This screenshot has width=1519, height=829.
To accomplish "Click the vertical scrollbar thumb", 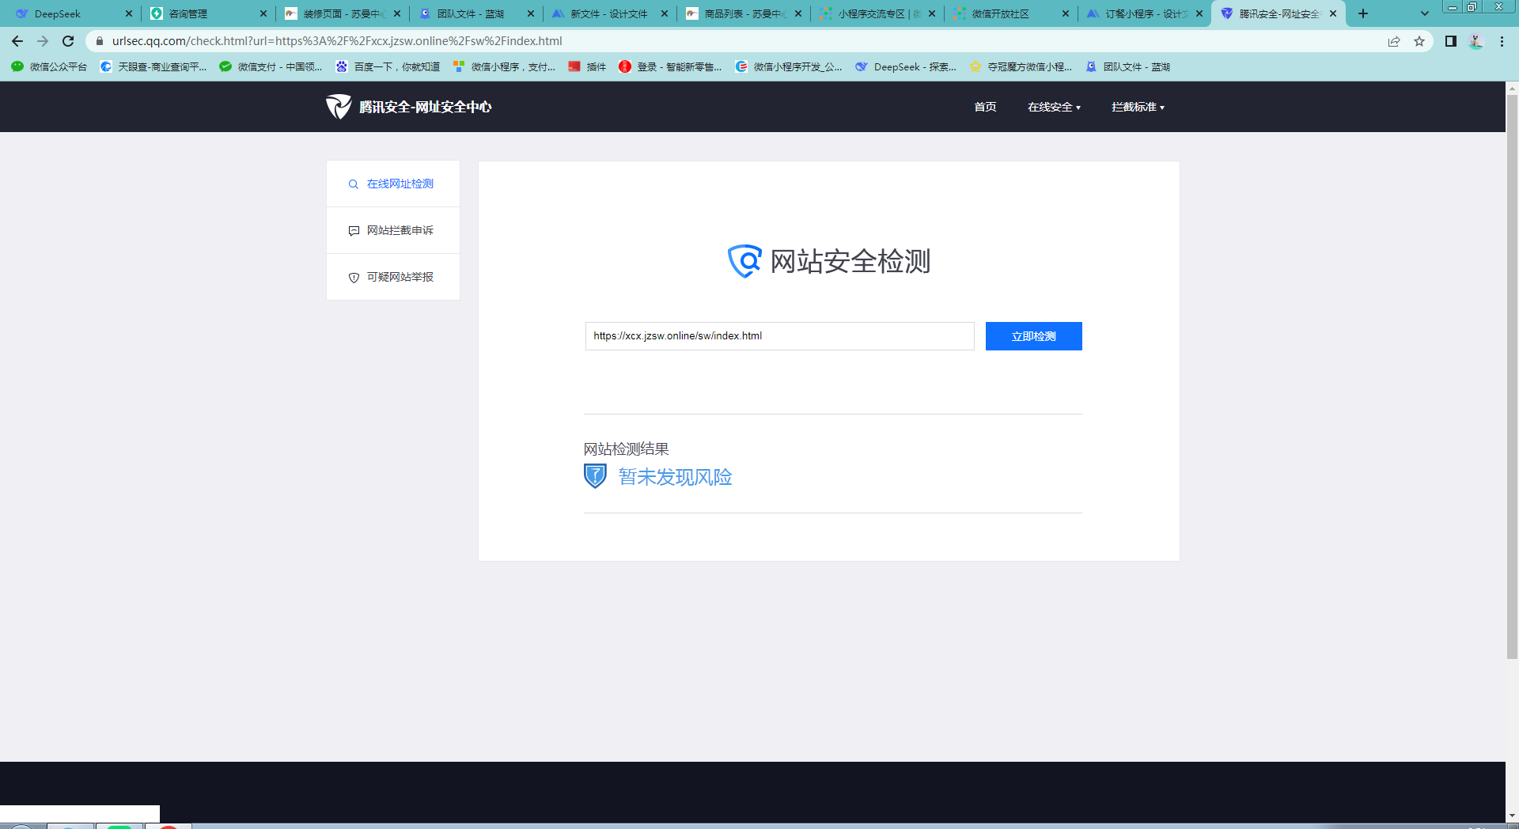I will click(x=1512, y=377).
